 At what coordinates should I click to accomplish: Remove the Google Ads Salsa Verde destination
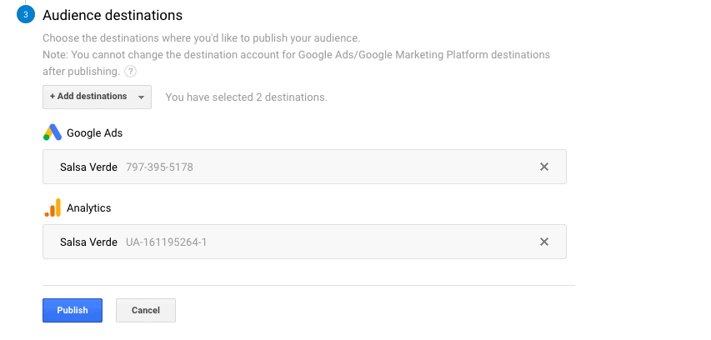[544, 167]
